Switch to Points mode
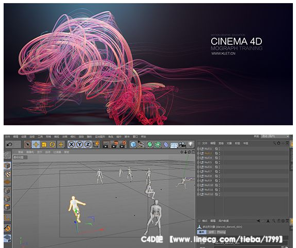Image resolution: width=296 pixels, height=248 pixels. coord(7,191)
